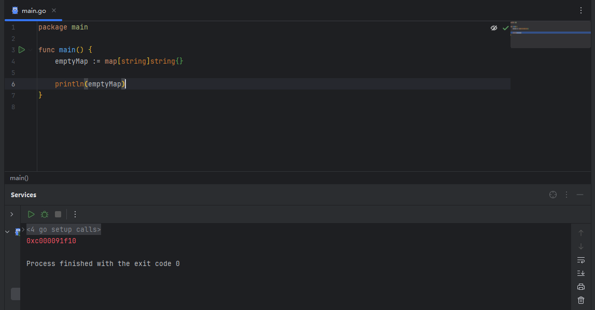Run main function from gutter icon

22,50
